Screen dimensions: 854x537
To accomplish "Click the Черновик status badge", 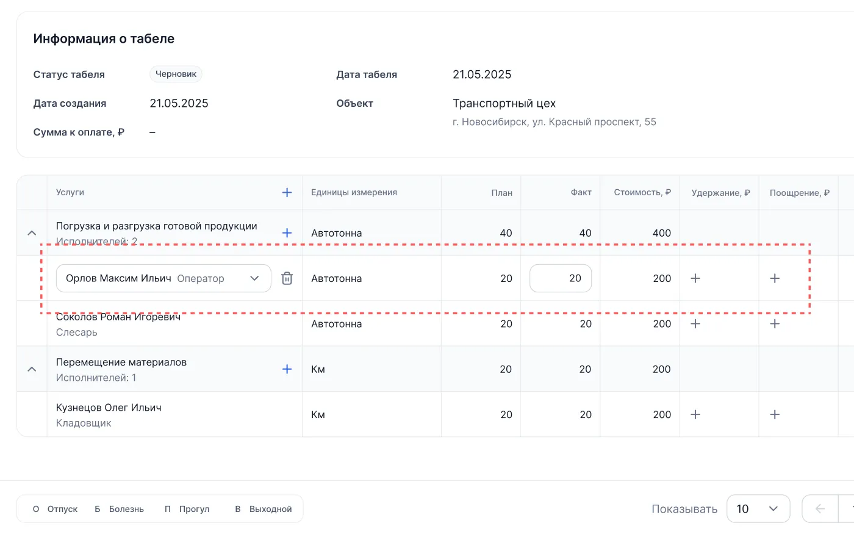I will click(x=176, y=74).
